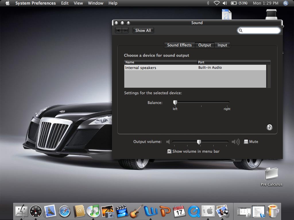This screenshot has width=294, height=220.
Task: Uncheck Show volume in menu bar
Action: pos(169,151)
